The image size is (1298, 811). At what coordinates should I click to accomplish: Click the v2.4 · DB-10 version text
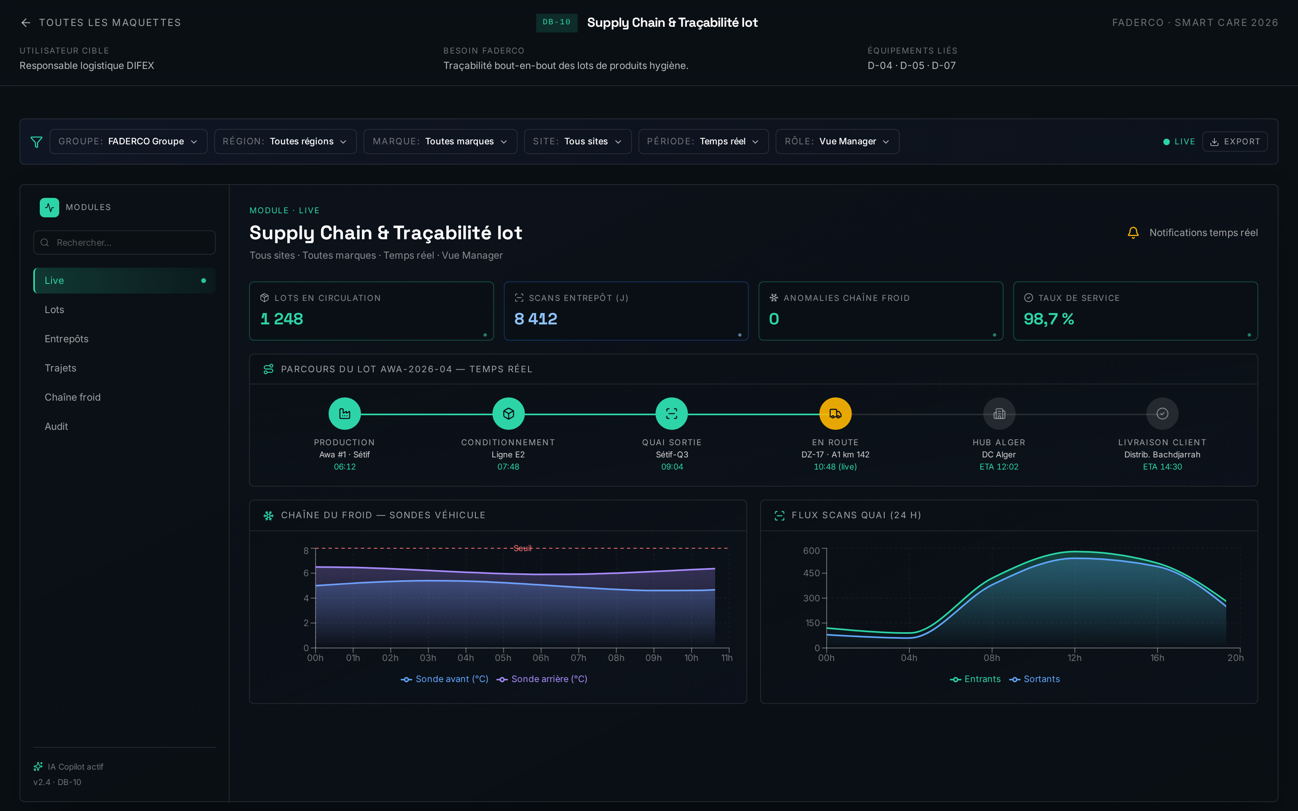[x=57, y=782]
